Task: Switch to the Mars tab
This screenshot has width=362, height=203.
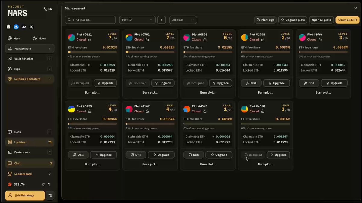Action: (x=14, y=38)
